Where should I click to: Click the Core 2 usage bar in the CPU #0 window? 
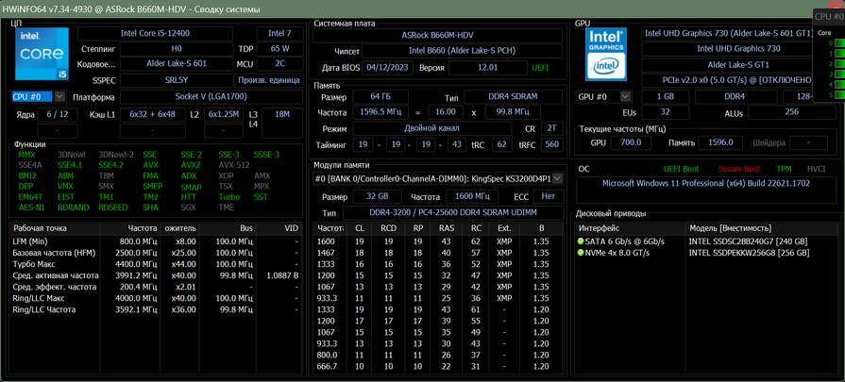coord(839,64)
